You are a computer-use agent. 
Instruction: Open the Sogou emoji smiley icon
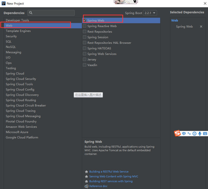point(194,134)
